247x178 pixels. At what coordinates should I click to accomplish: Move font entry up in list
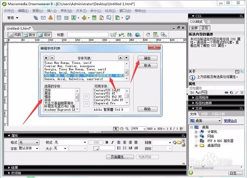121,58
